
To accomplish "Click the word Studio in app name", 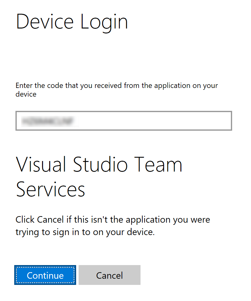I will click(101, 164).
